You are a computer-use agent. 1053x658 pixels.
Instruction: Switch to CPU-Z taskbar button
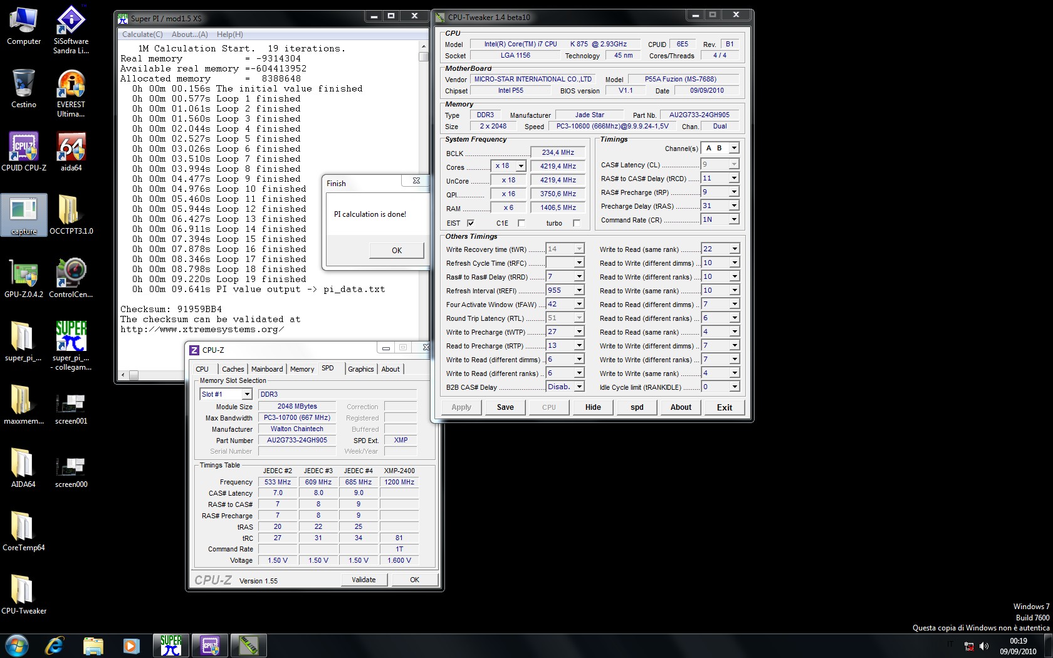(210, 645)
